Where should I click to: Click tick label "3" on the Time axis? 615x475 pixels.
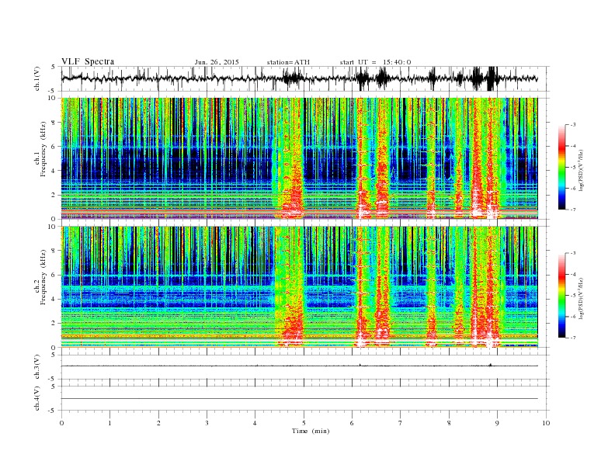207,423
